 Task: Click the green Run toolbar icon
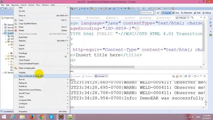click(x=125, y=8)
